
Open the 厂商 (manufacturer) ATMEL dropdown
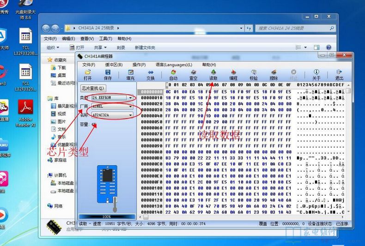130,107
